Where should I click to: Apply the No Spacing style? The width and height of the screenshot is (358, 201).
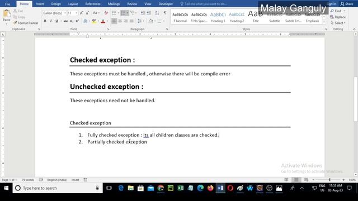point(199,17)
